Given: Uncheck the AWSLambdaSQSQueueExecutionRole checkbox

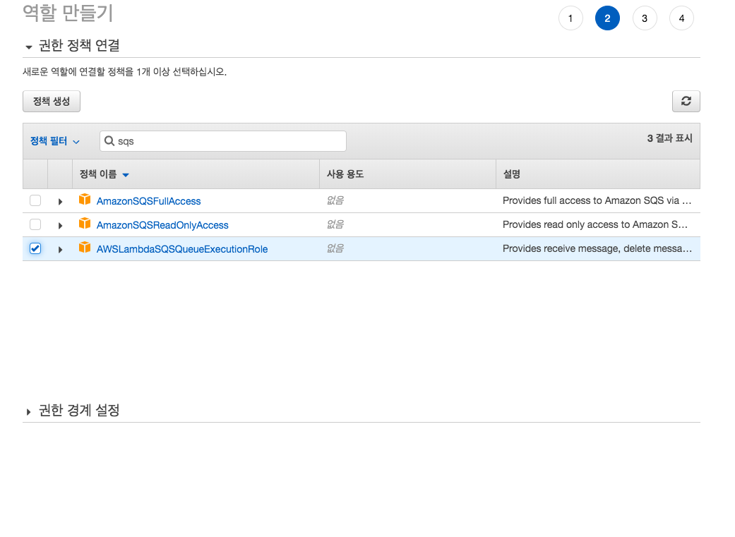Looking at the screenshot, I should 35,248.
